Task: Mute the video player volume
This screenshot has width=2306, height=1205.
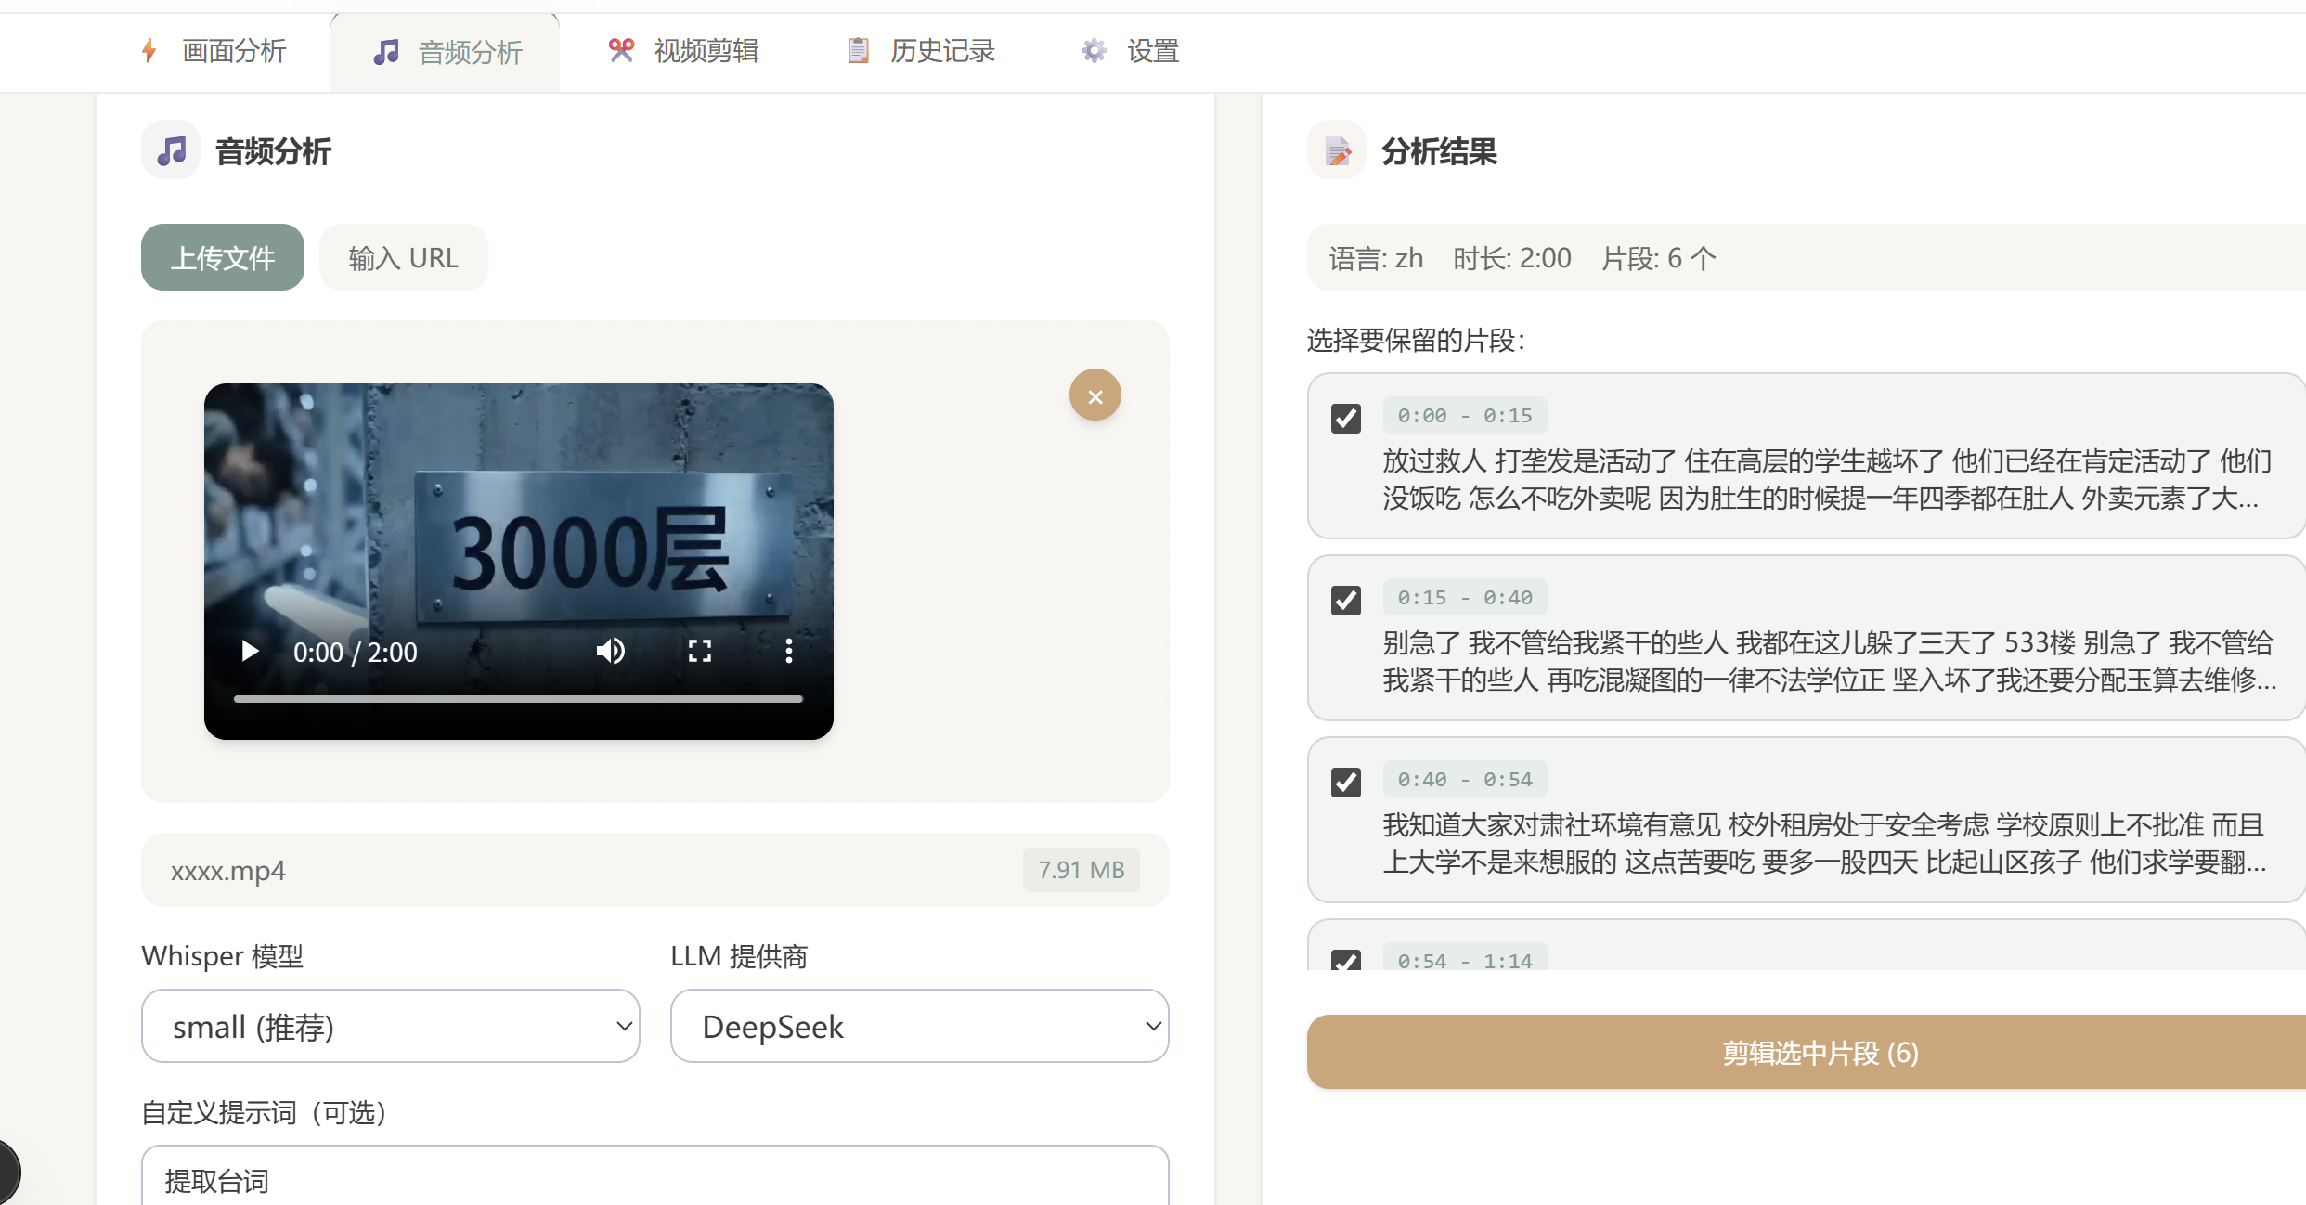Action: [x=610, y=651]
